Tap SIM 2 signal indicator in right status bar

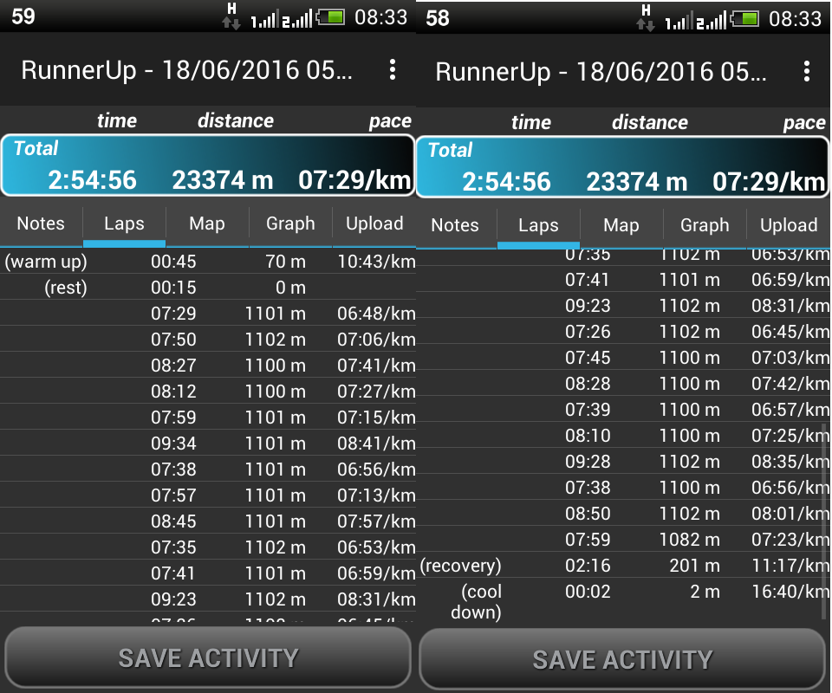click(x=712, y=21)
